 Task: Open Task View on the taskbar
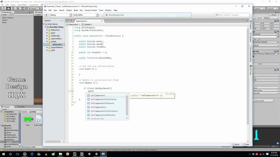click(x=17, y=154)
